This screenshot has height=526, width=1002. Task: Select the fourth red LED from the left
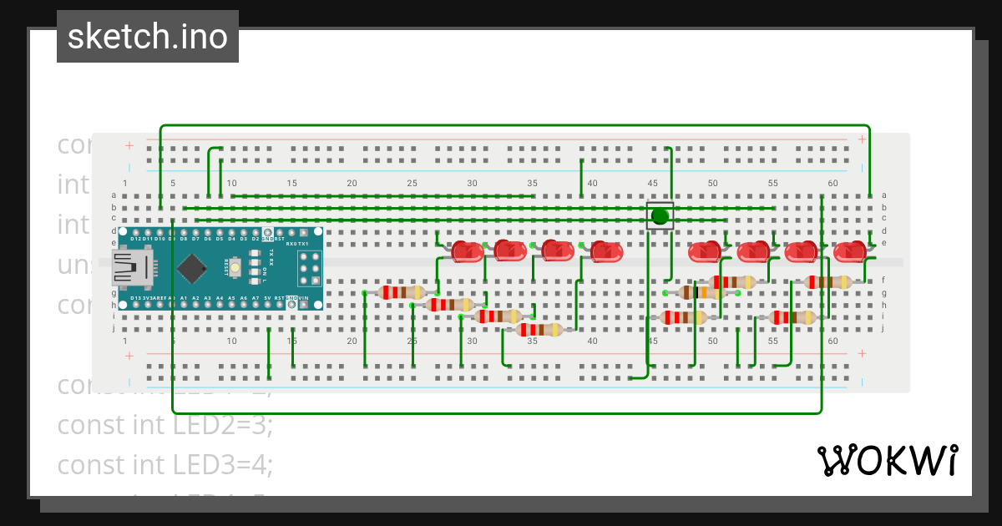(x=606, y=250)
